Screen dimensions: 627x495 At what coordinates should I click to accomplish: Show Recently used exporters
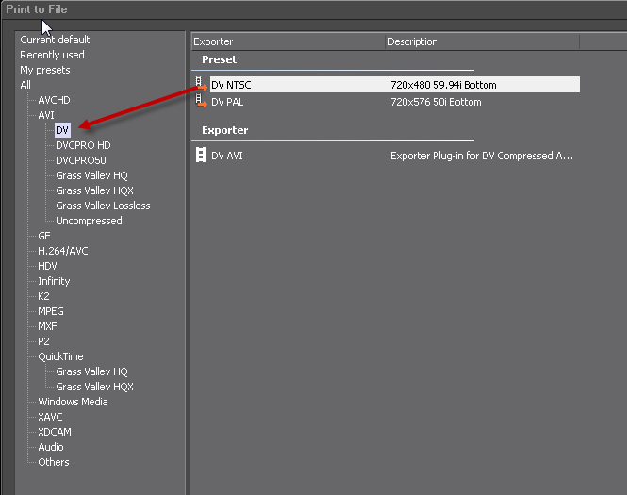click(x=52, y=55)
